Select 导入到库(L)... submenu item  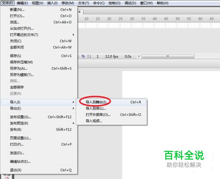[112, 108]
